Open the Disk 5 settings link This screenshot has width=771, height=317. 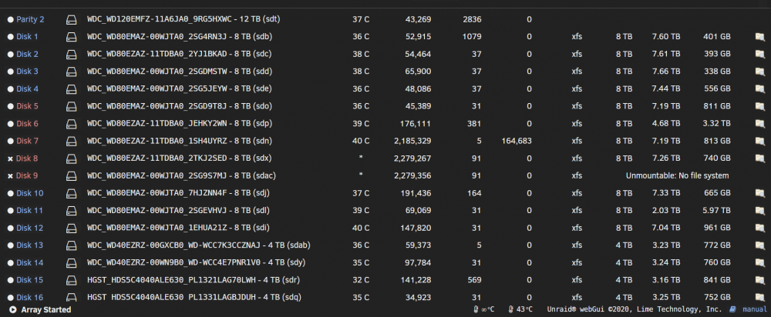[x=27, y=106]
